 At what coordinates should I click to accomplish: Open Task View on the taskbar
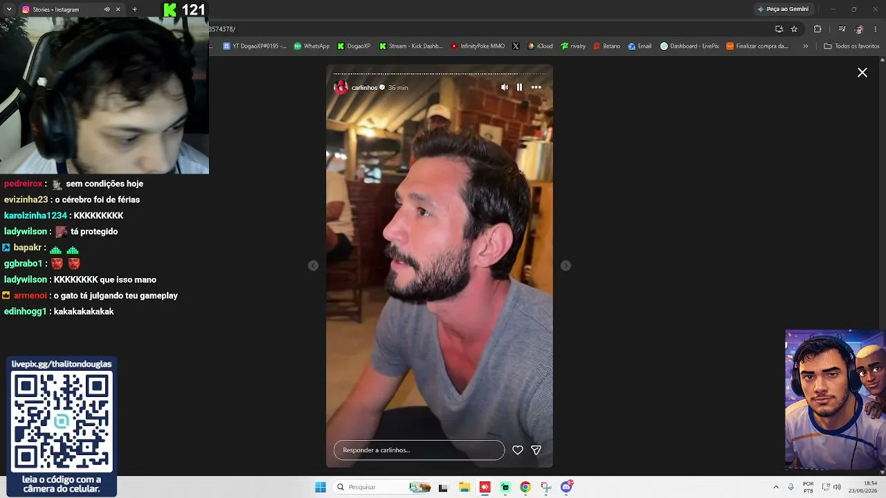pos(443,487)
